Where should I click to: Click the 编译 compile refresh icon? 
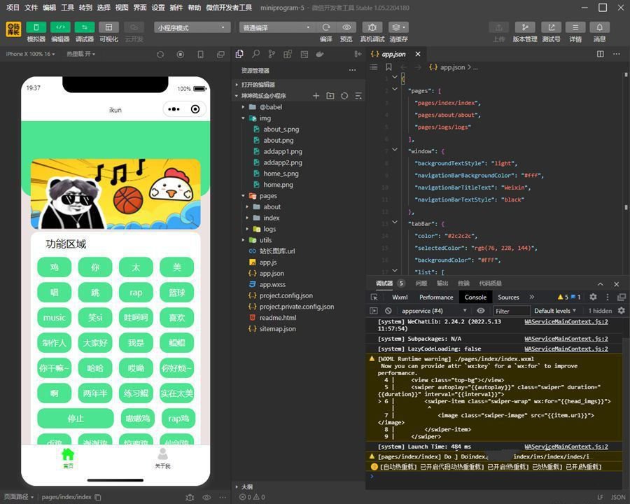[326, 27]
